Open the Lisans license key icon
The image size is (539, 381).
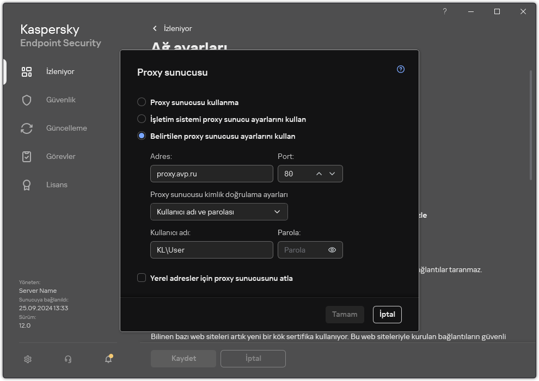coord(26,185)
